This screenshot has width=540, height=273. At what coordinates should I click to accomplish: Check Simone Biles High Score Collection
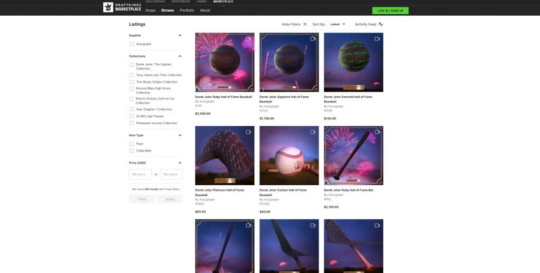[x=131, y=88]
